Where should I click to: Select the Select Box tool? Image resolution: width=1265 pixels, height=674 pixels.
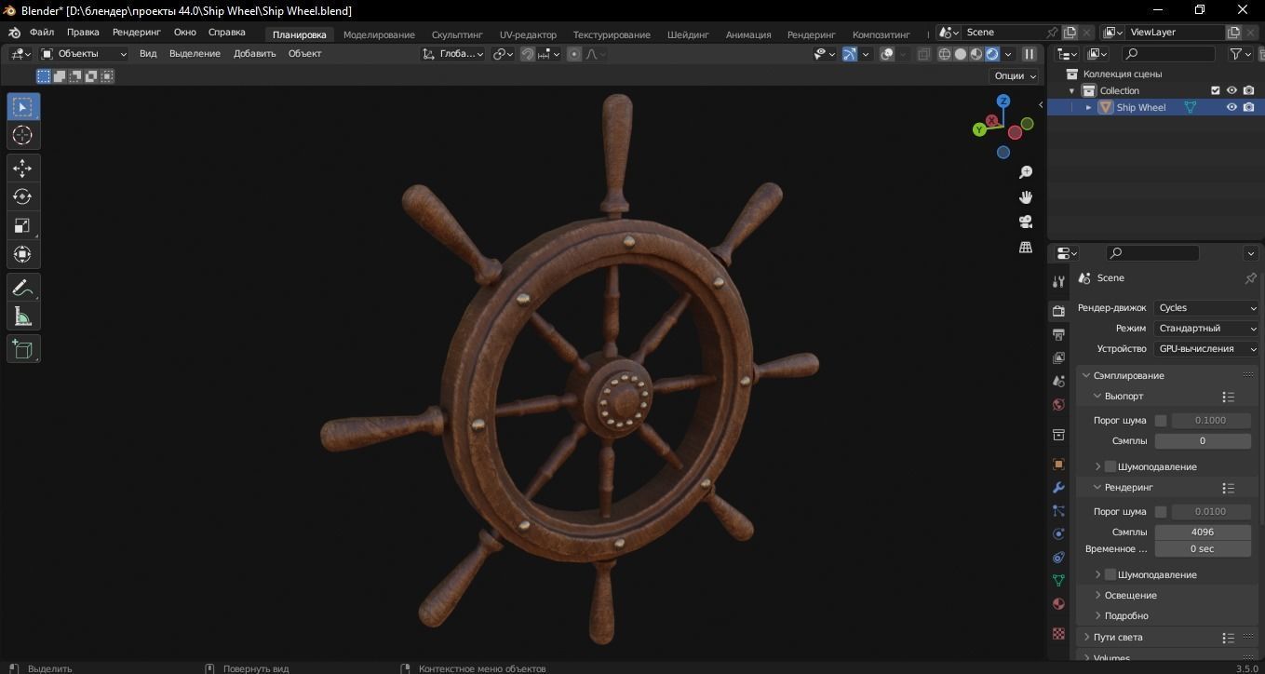[22, 106]
